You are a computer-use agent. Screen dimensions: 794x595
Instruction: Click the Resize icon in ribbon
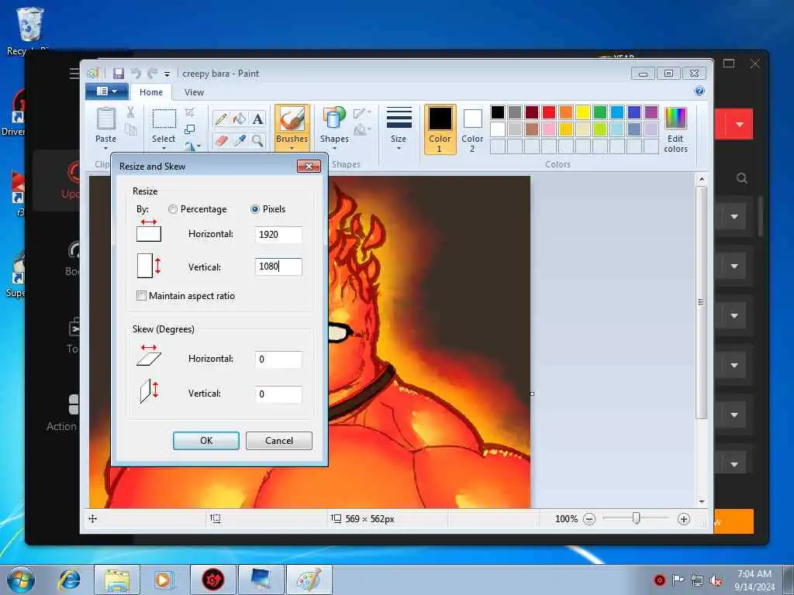point(190,130)
